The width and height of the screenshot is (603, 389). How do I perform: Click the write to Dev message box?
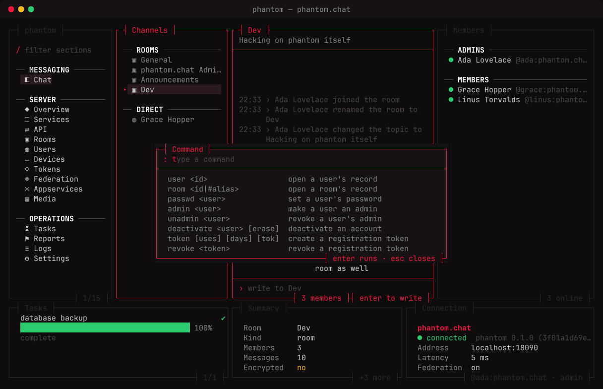pyautogui.click(x=333, y=288)
